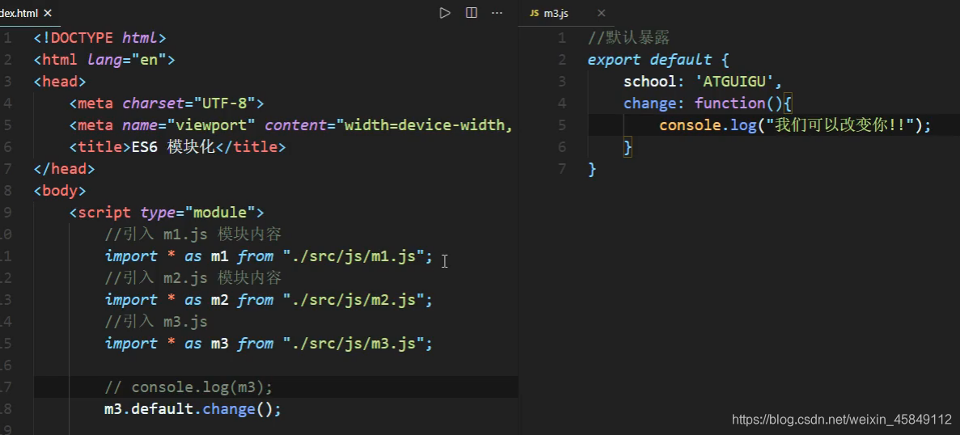Click the comment '//引入 m1.js 模块内容'

coord(192,234)
